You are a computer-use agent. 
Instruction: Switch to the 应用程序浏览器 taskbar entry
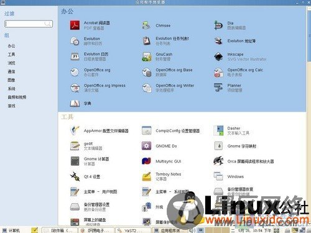click(170, 231)
